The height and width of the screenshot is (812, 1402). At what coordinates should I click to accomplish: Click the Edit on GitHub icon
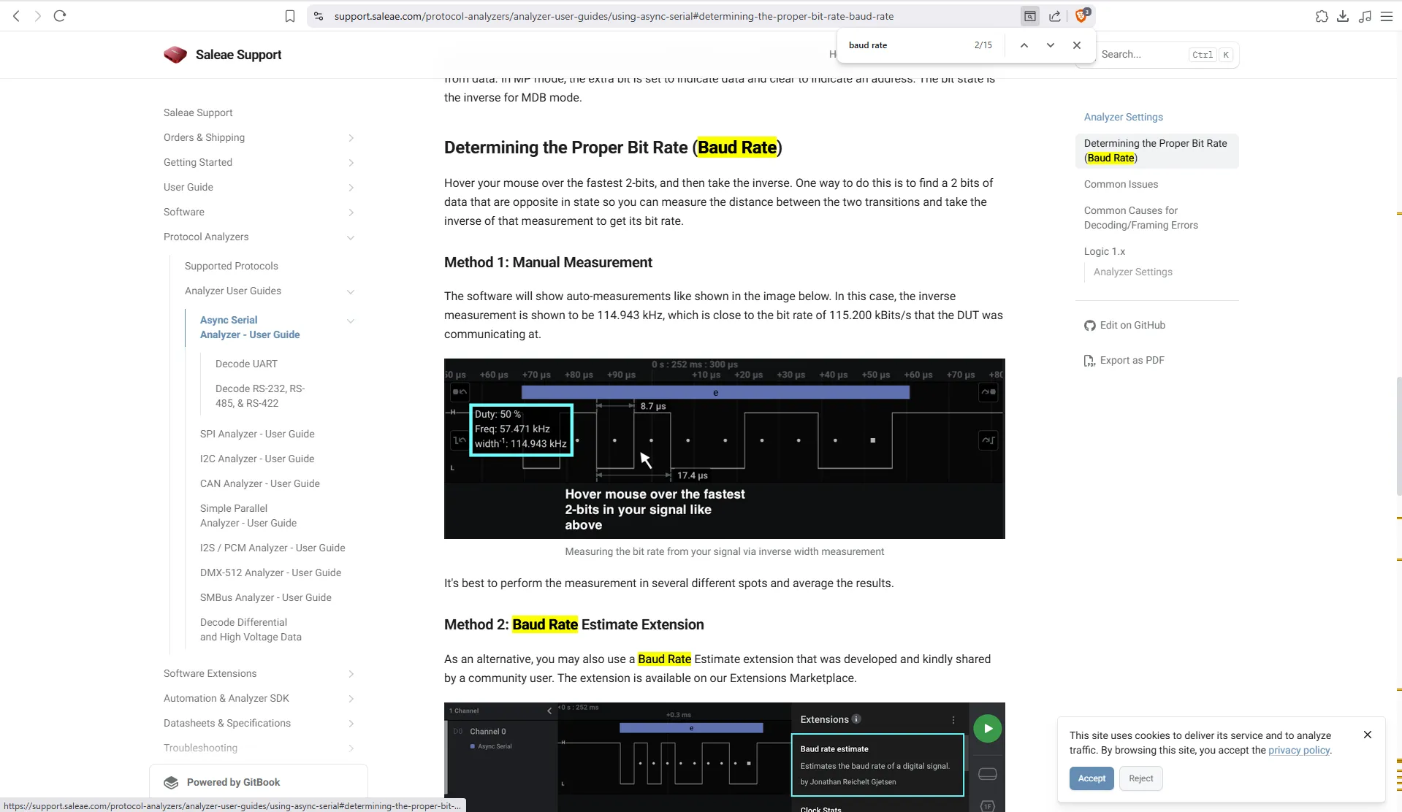(x=1089, y=326)
